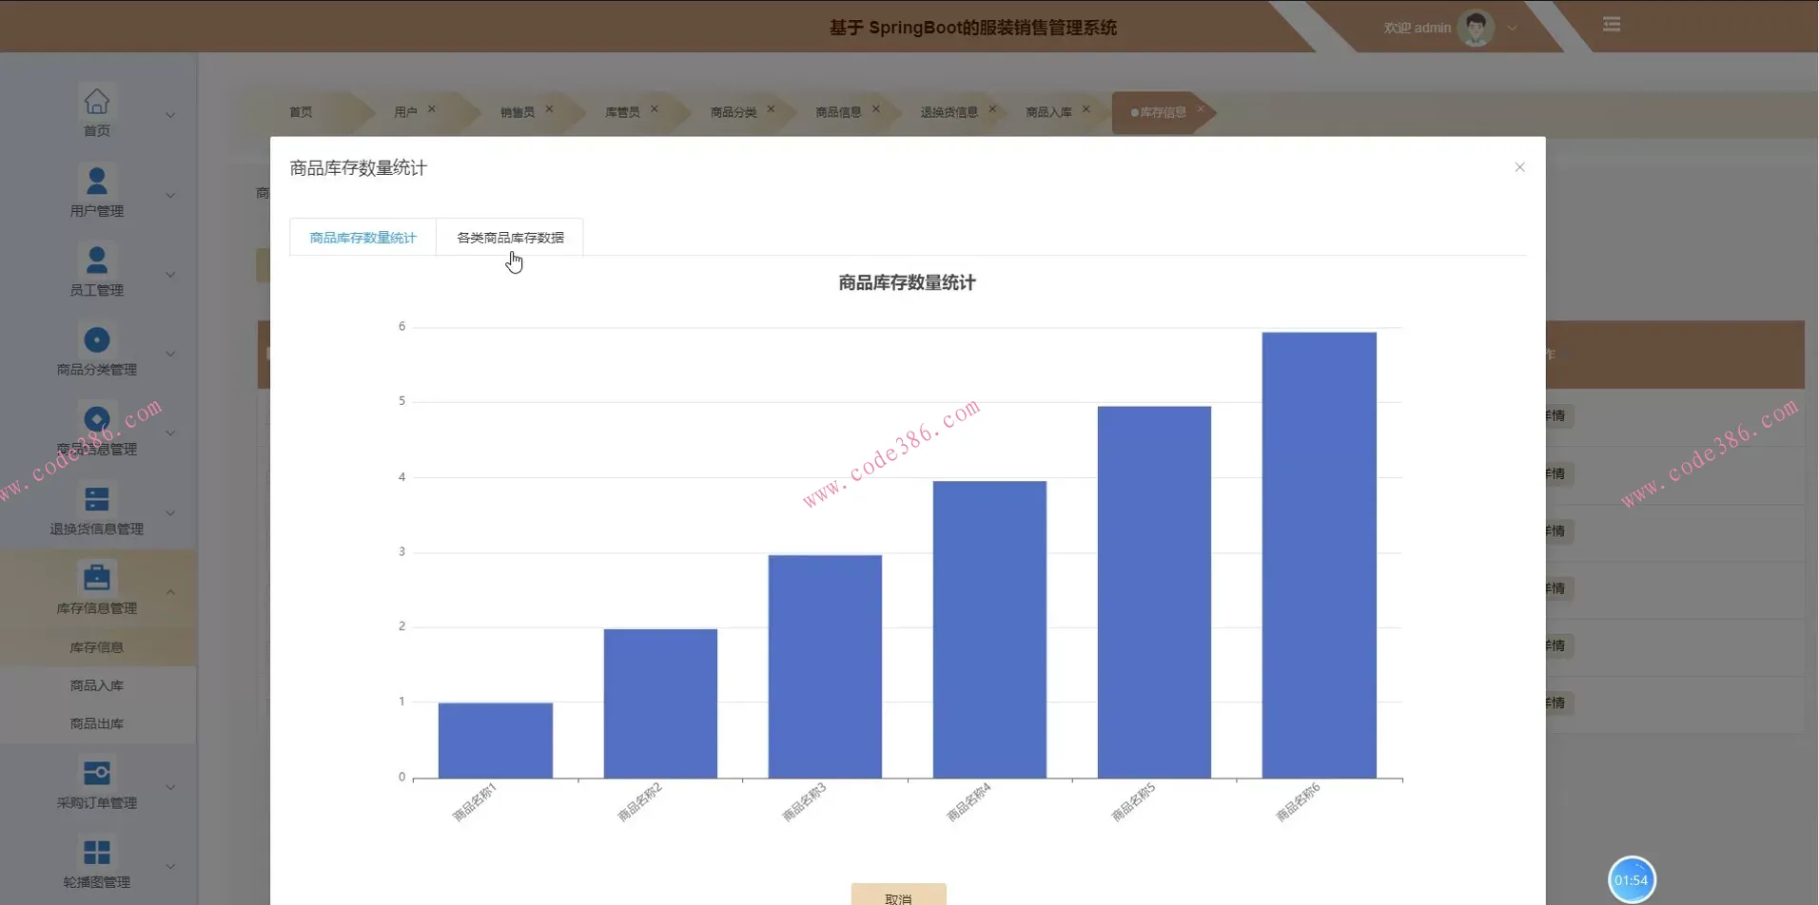The height and width of the screenshot is (905, 1819).
Task: Select the 商品库存数量统计 tab
Action: [x=362, y=238]
